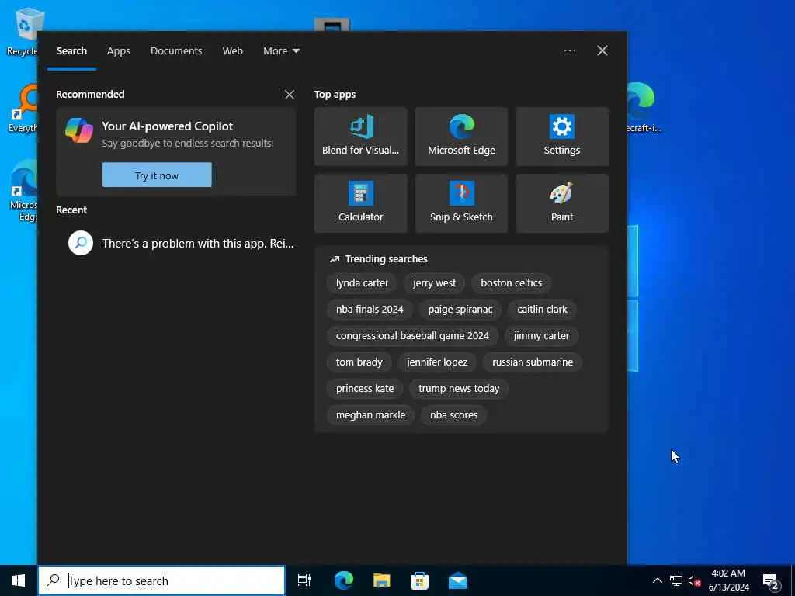Open the search panel options ellipsis
This screenshot has width=795, height=596.
pyautogui.click(x=569, y=50)
